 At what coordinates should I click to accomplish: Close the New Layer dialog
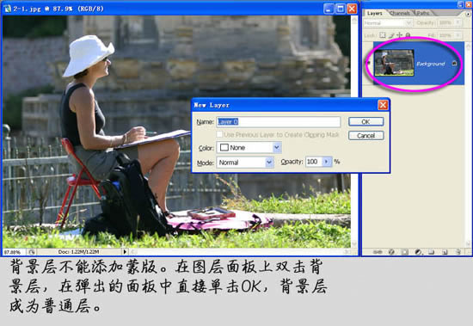pyautogui.click(x=383, y=105)
